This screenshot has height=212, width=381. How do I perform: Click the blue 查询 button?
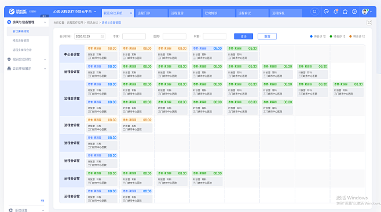(x=243, y=36)
